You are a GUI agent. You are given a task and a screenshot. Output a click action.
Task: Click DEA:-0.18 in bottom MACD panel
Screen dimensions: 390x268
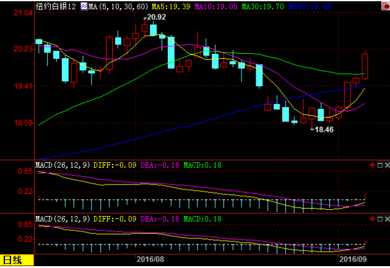tap(160, 218)
